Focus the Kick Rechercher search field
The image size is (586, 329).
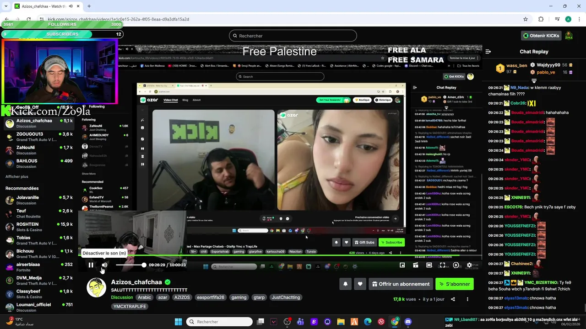point(293,36)
